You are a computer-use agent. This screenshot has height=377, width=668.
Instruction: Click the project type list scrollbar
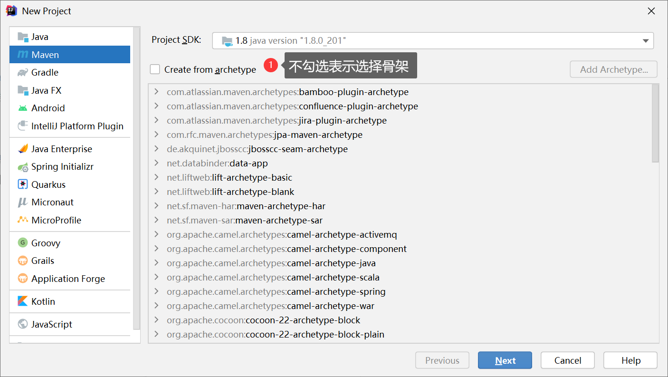137,179
